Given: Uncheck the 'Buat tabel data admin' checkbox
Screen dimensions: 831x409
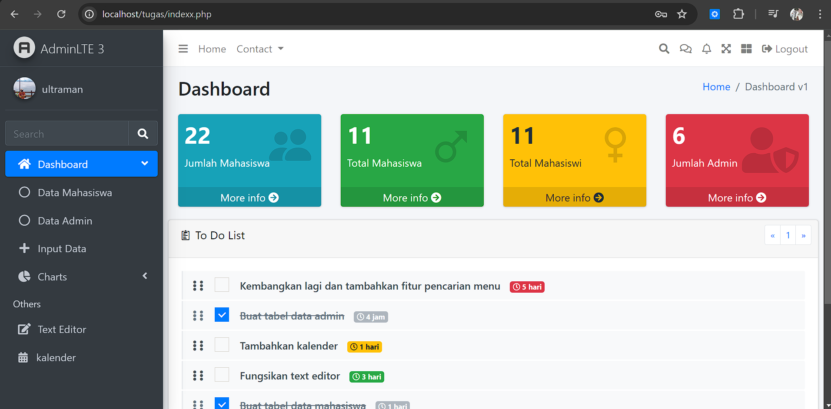Looking at the screenshot, I should point(222,315).
